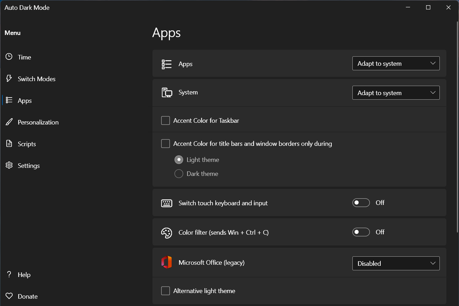Viewport: 459px width, 306px height.
Task: Minimize the Auto Dark Mode window
Action: [x=408, y=7]
